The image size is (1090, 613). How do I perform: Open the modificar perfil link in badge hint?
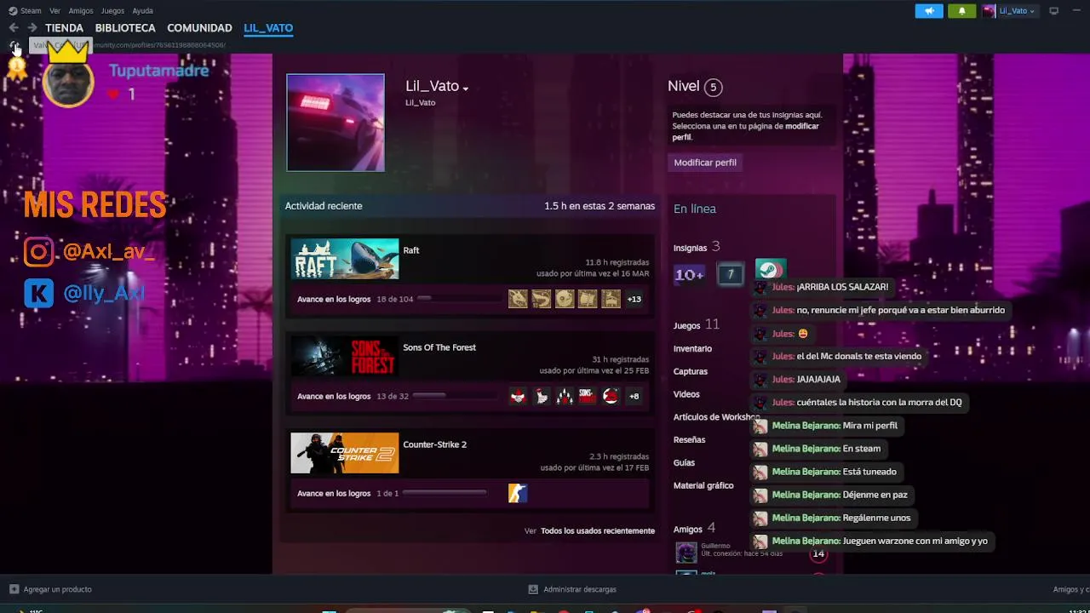(745, 131)
